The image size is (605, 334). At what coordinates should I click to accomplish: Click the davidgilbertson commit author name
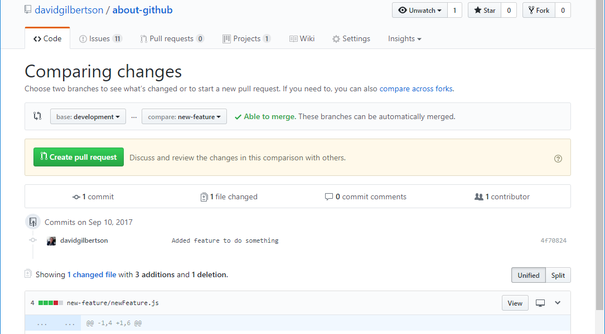click(84, 240)
